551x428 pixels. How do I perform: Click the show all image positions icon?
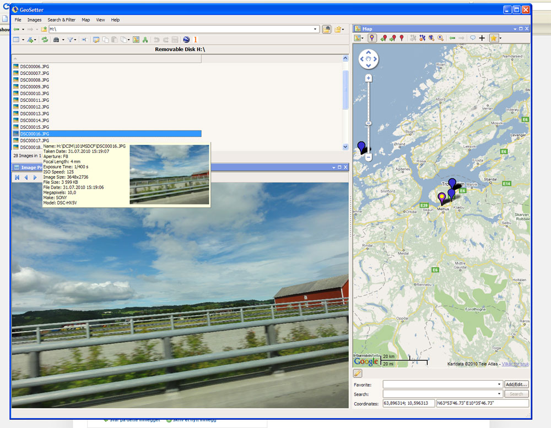click(422, 38)
